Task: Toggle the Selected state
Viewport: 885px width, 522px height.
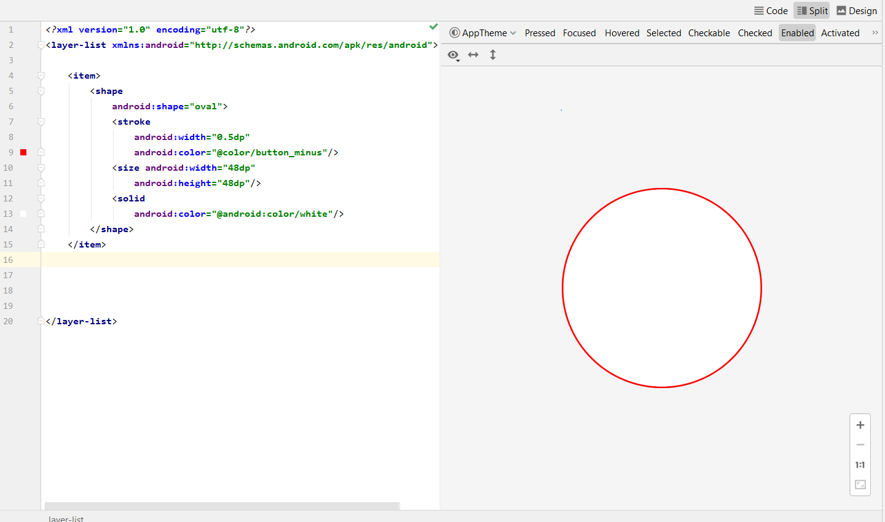Action: point(664,33)
